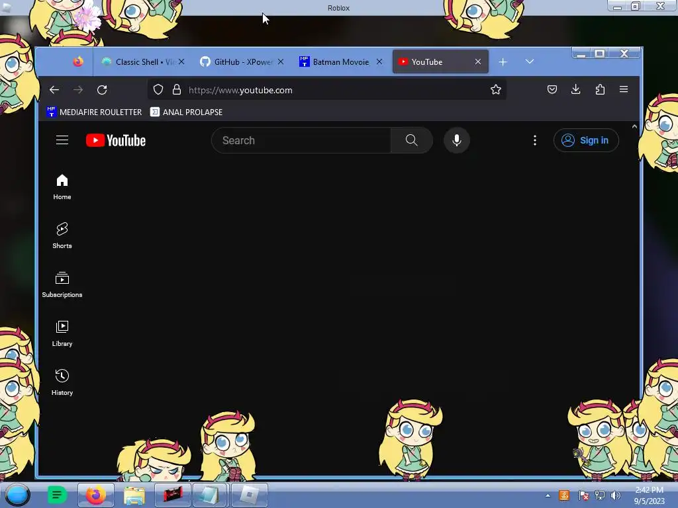Click the youtube.com address bar
This screenshot has width=678, height=508.
[327, 90]
